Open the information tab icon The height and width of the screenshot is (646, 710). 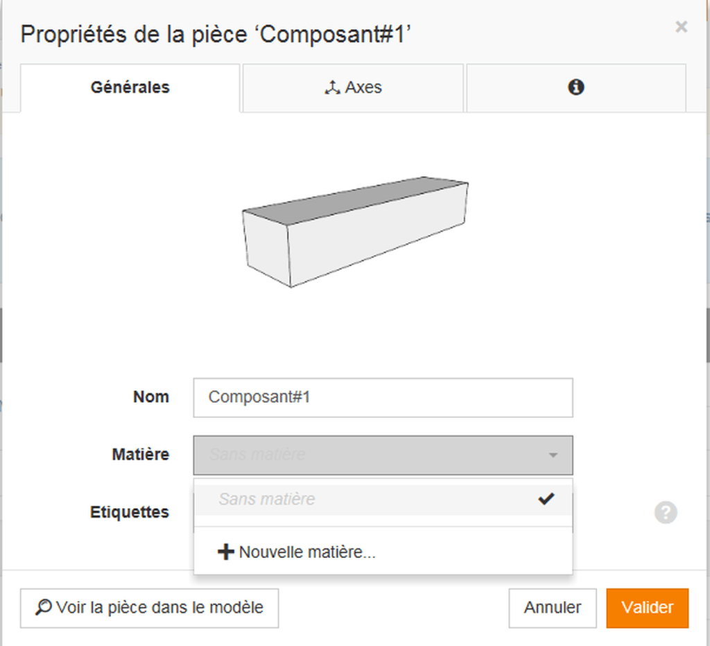pyautogui.click(x=575, y=87)
